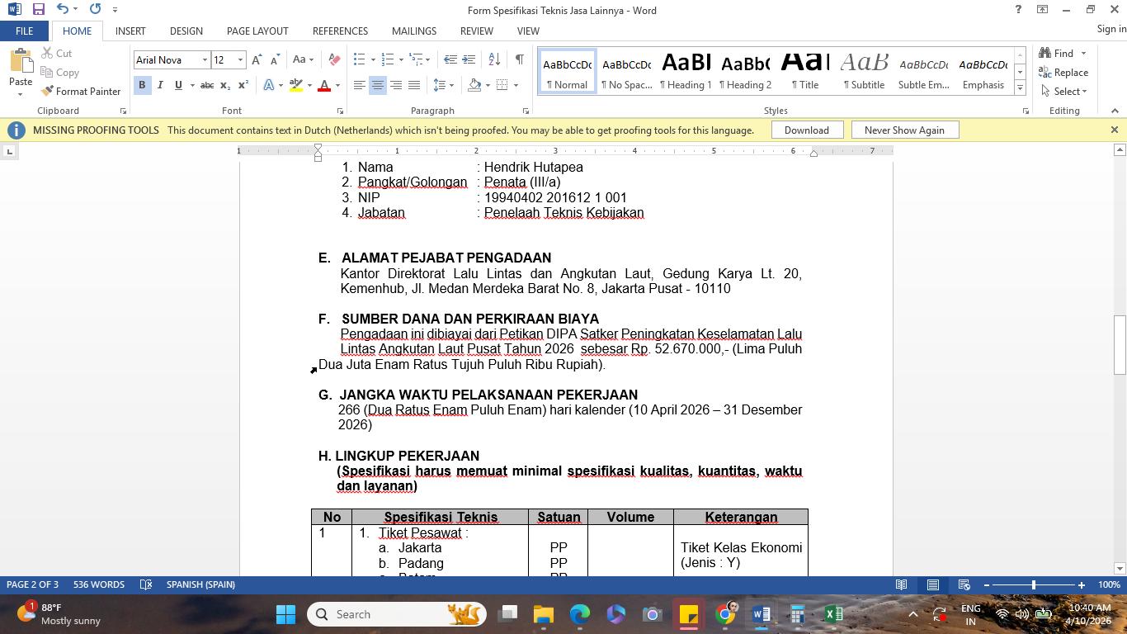Open the font size dropdown

240,59
